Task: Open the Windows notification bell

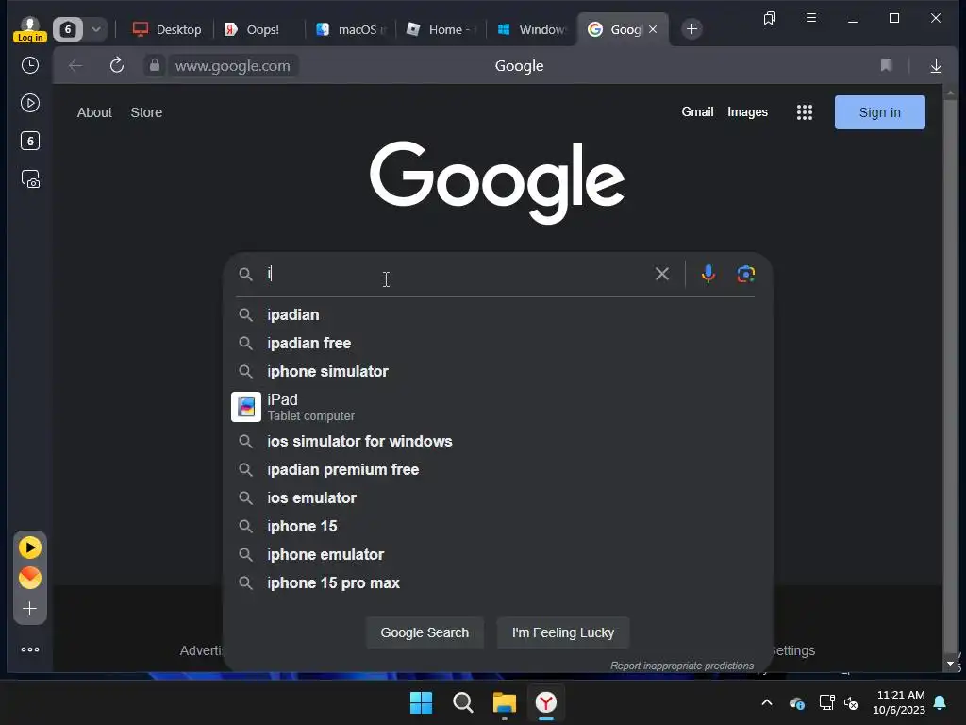Action: (x=941, y=702)
